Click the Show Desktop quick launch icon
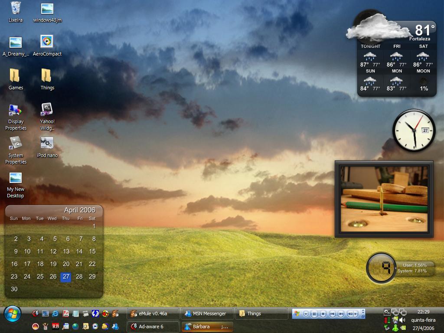Screen dimensions: 444x333 click(x=45, y=313)
